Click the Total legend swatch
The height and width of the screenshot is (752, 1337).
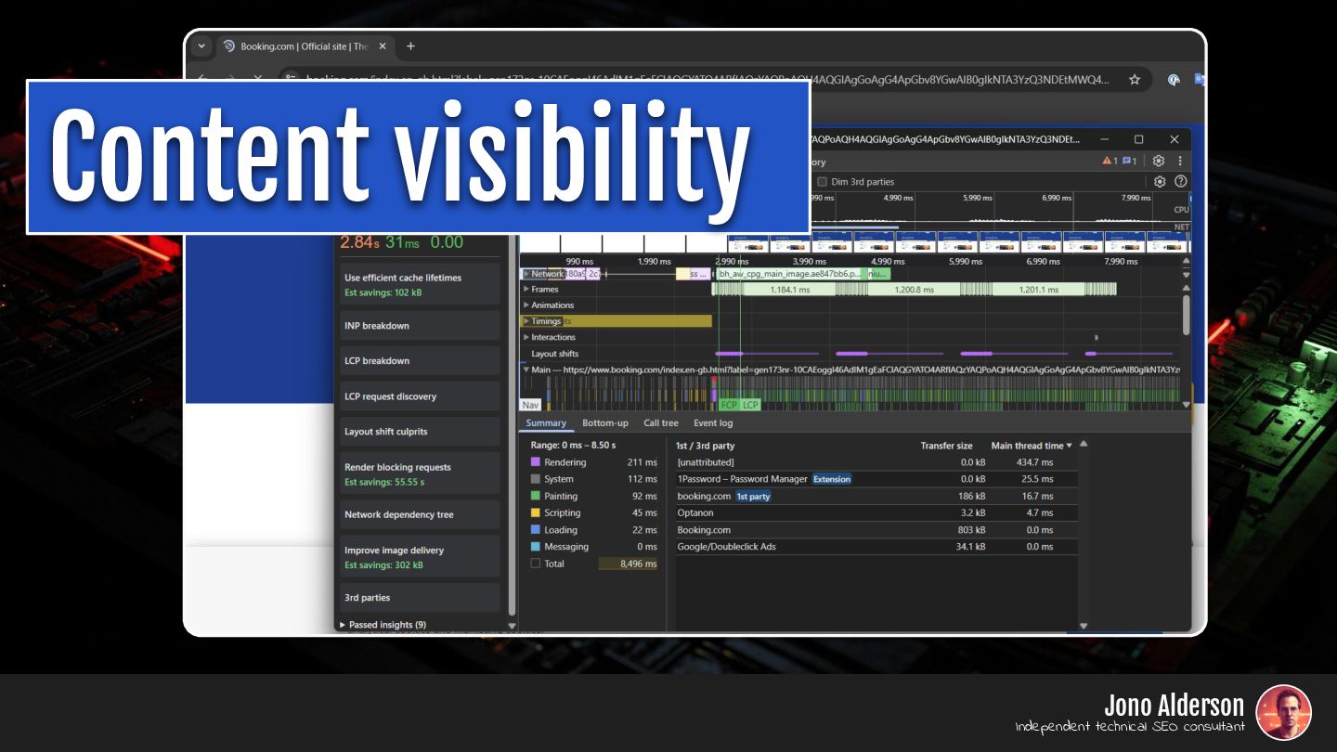535,564
